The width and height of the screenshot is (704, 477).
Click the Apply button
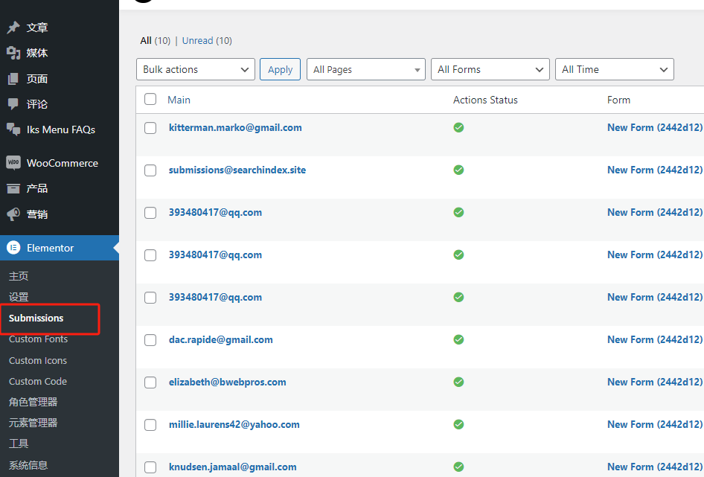pos(280,69)
